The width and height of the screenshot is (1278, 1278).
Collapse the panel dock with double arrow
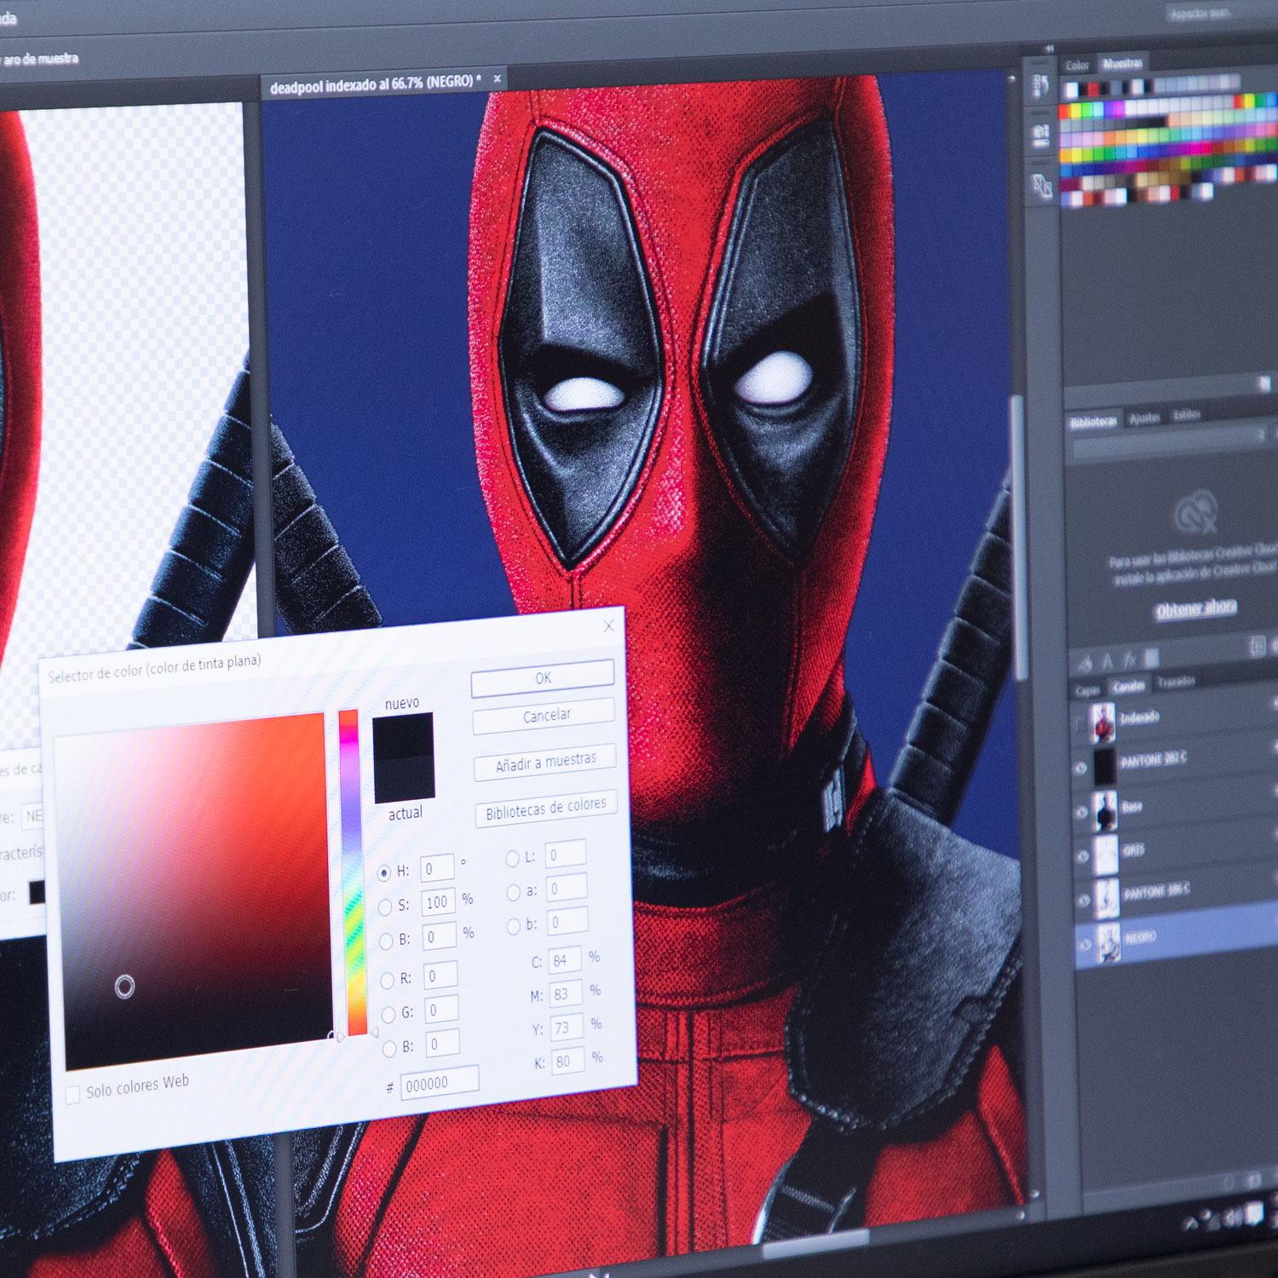(1049, 49)
